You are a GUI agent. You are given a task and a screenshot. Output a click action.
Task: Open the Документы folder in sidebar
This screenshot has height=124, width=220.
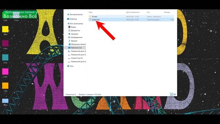pyautogui.click(x=74, y=31)
